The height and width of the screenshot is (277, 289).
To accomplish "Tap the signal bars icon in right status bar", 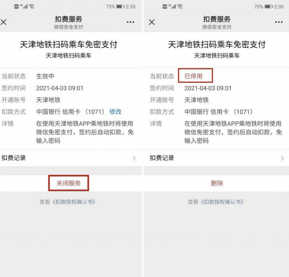I will 173,6.
